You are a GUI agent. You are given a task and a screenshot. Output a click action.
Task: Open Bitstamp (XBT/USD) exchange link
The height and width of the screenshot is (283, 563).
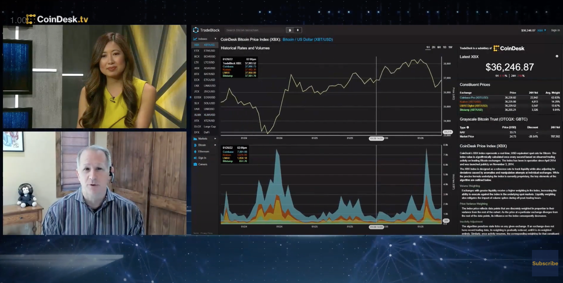click(471, 110)
